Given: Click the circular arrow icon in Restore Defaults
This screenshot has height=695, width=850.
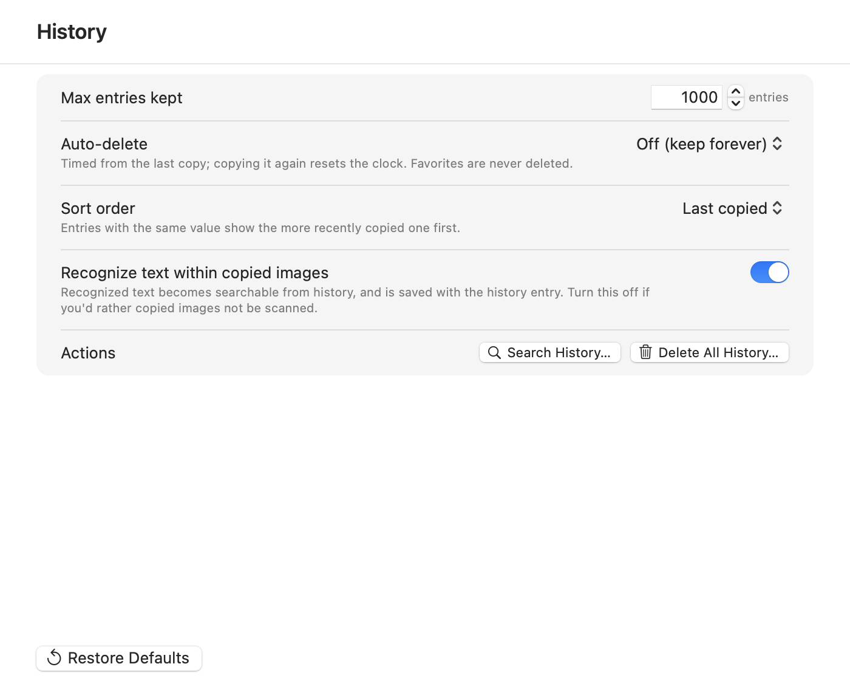Looking at the screenshot, I should pyautogui.click(x=54, y=658).
